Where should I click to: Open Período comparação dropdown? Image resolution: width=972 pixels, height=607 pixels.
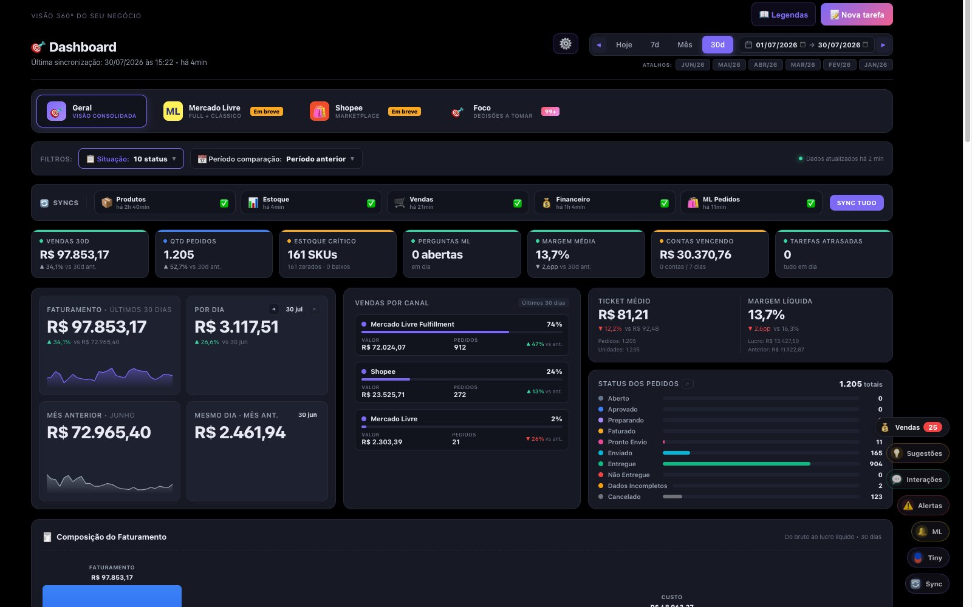point(276,158)
